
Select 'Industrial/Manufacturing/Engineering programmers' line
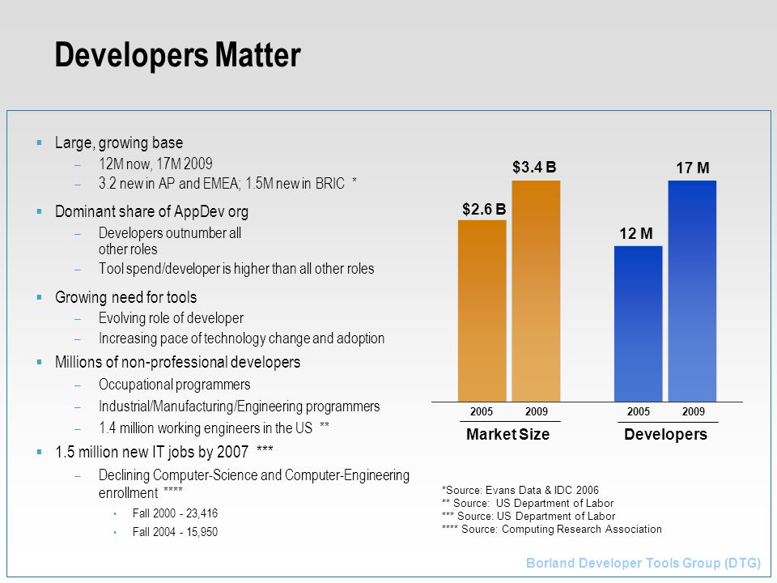coord(239,406)
